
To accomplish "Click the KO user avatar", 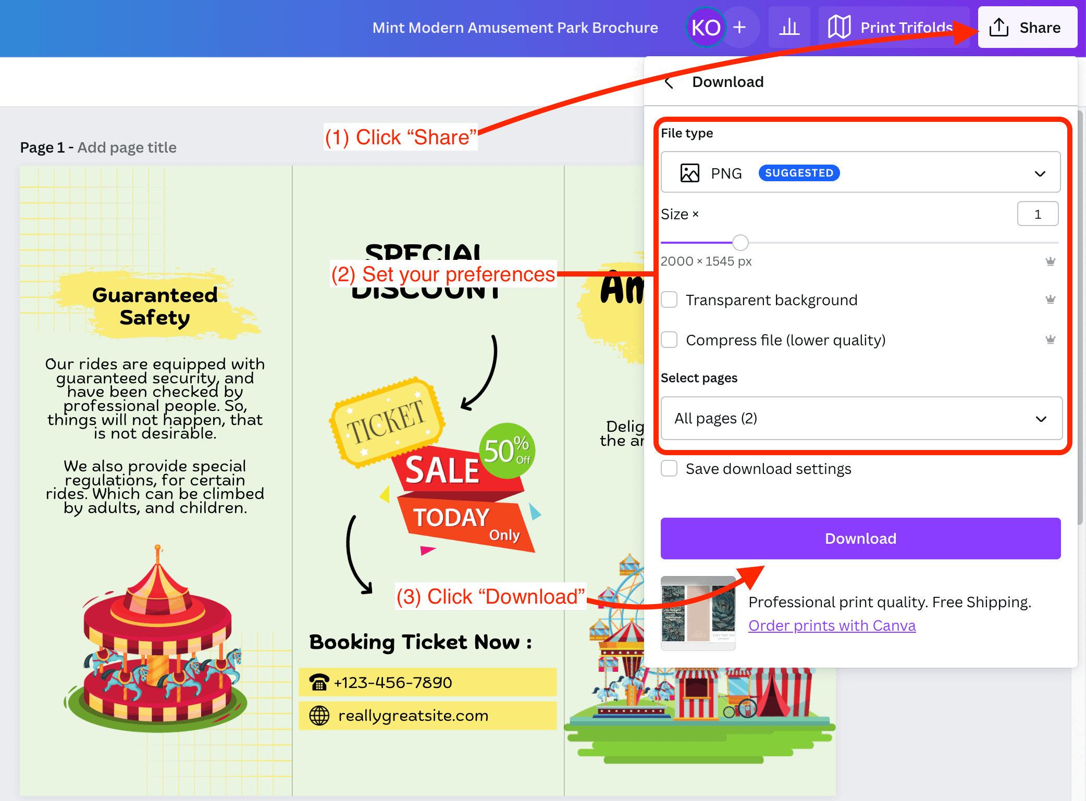I will tap(706, 27).
